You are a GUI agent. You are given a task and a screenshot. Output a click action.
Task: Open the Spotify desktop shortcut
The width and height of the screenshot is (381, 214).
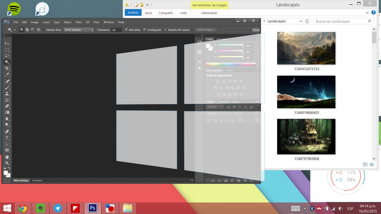click(14, 9)
